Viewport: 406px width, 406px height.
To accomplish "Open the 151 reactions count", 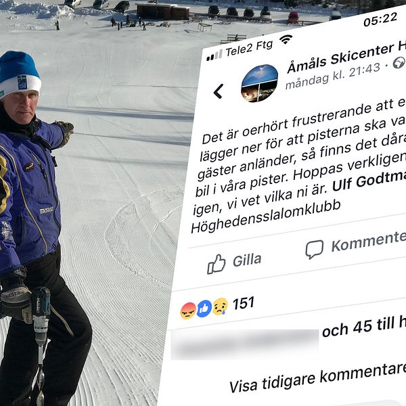I will [x=244, y=303].
